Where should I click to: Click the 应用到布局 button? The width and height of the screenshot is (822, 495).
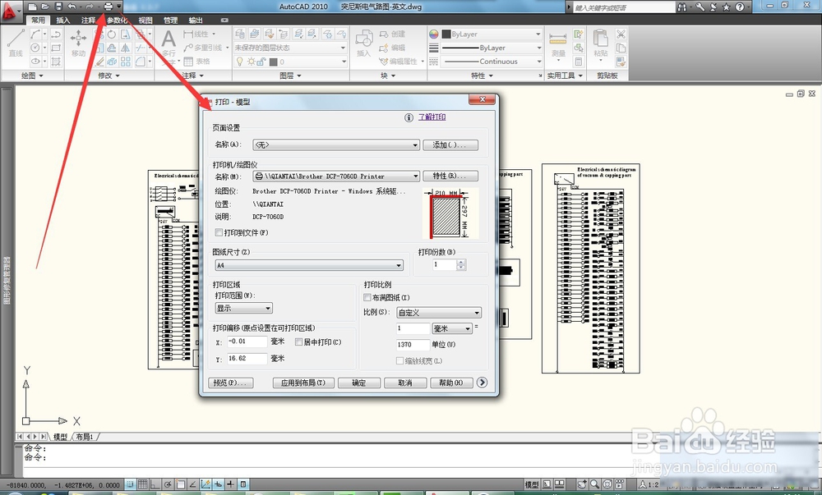(x=303, y=383)
